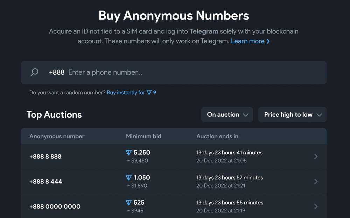Sort by Minimum bid column header

[143, 136]
